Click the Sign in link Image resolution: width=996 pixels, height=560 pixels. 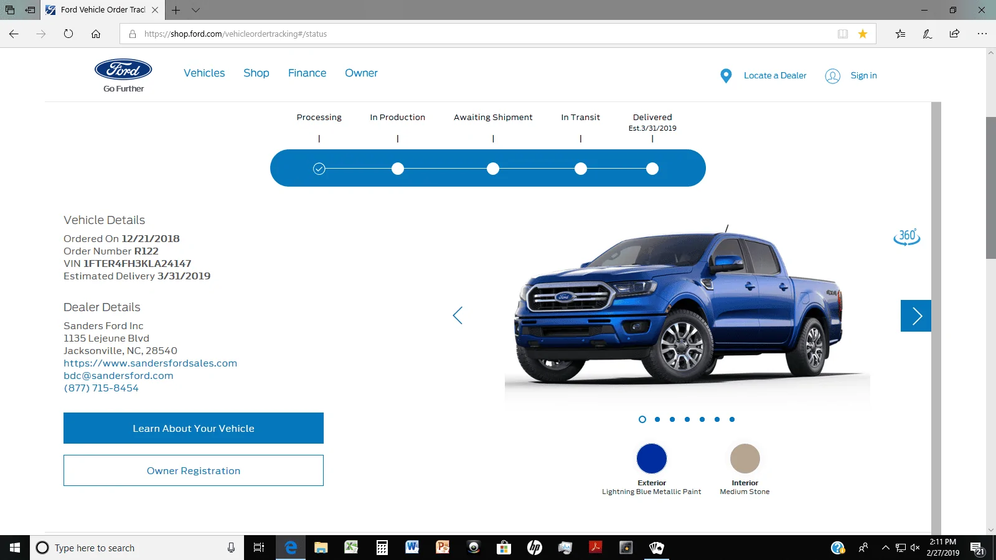863,75
